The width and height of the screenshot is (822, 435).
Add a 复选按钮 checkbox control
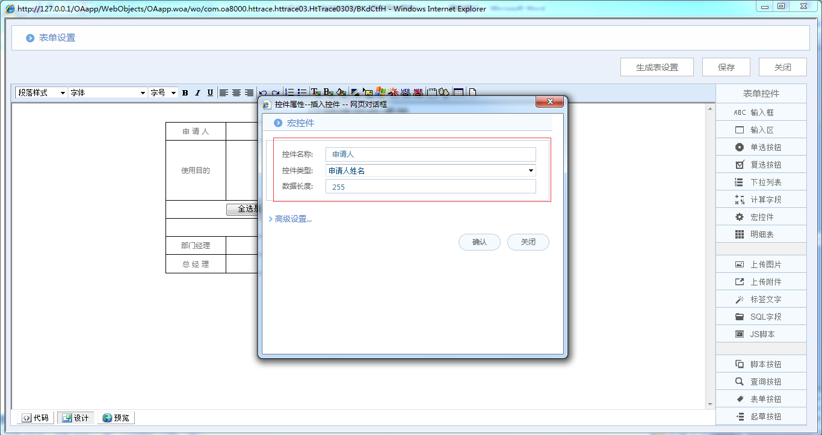[x=761, y=165]
